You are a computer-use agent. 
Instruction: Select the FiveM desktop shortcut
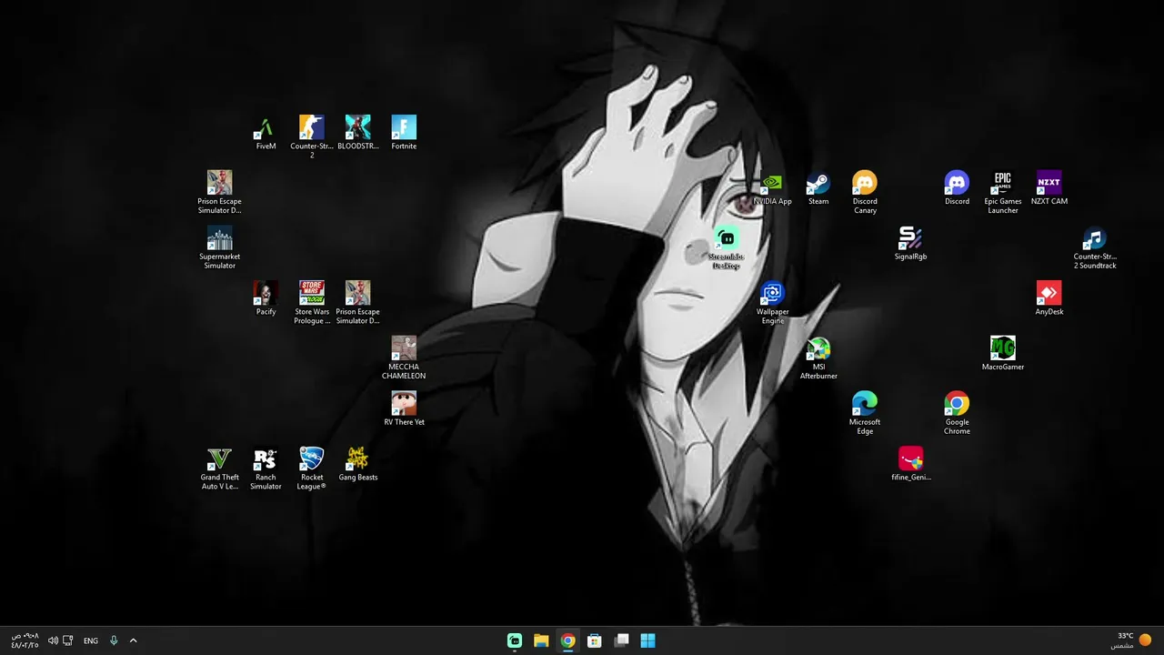click(x=266, y=133)
